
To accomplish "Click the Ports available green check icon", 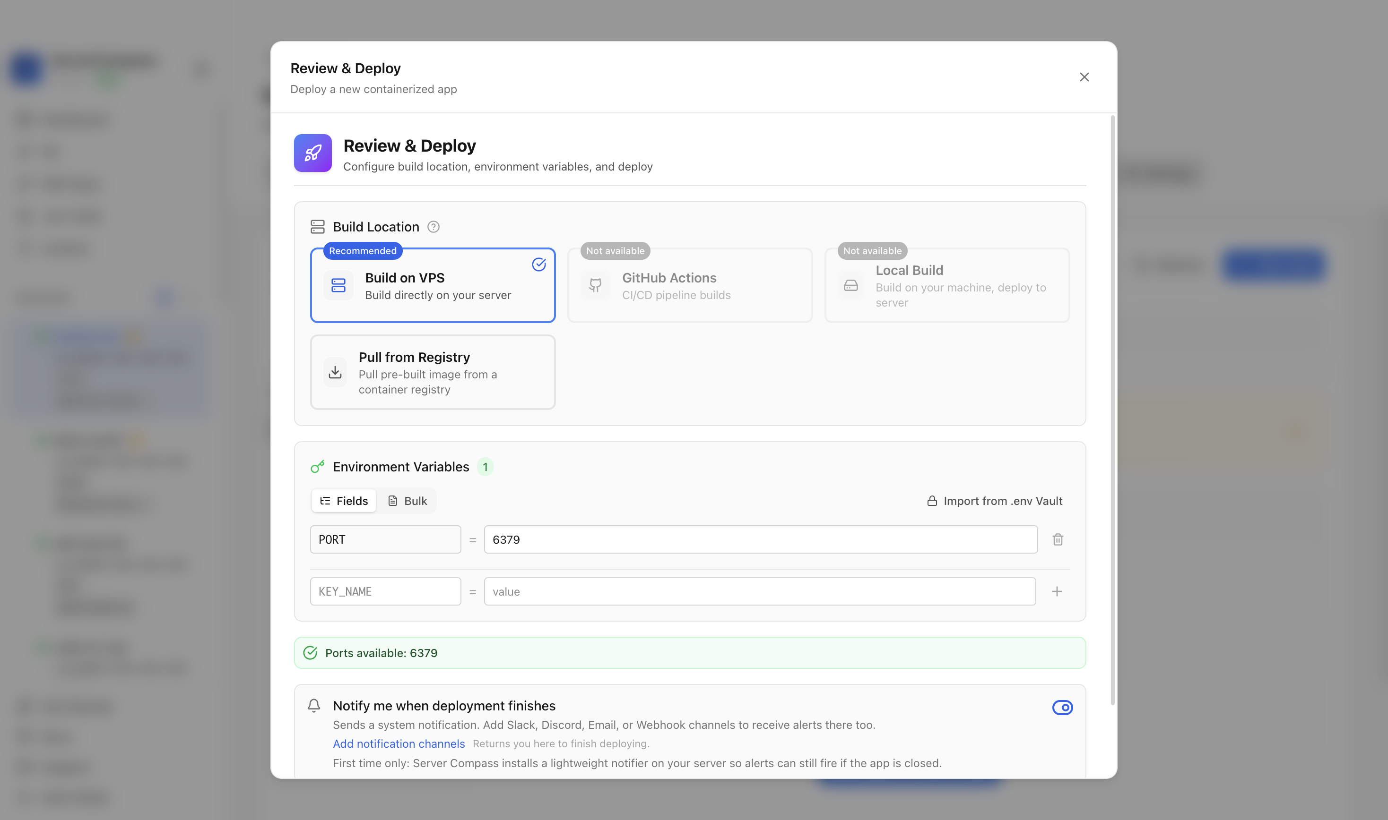I will click(x=310, y=653).
